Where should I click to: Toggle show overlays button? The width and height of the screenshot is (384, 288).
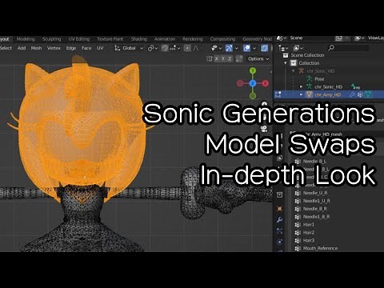(x=246, y=48)
